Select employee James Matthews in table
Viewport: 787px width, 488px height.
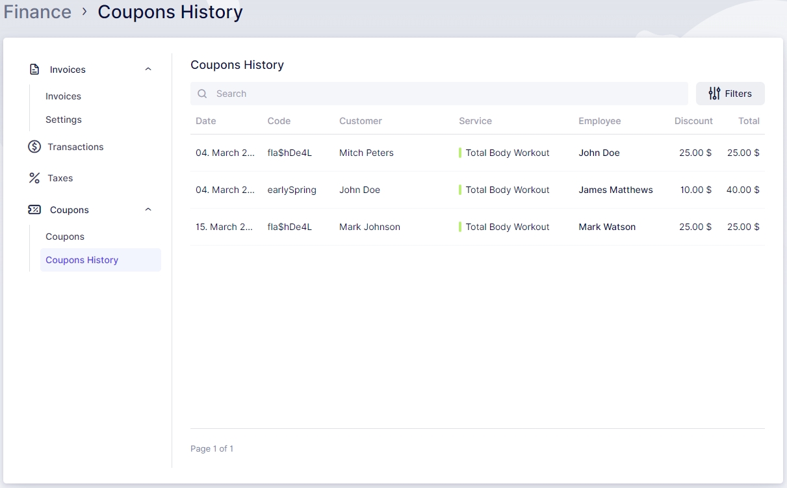click(615, 190)
